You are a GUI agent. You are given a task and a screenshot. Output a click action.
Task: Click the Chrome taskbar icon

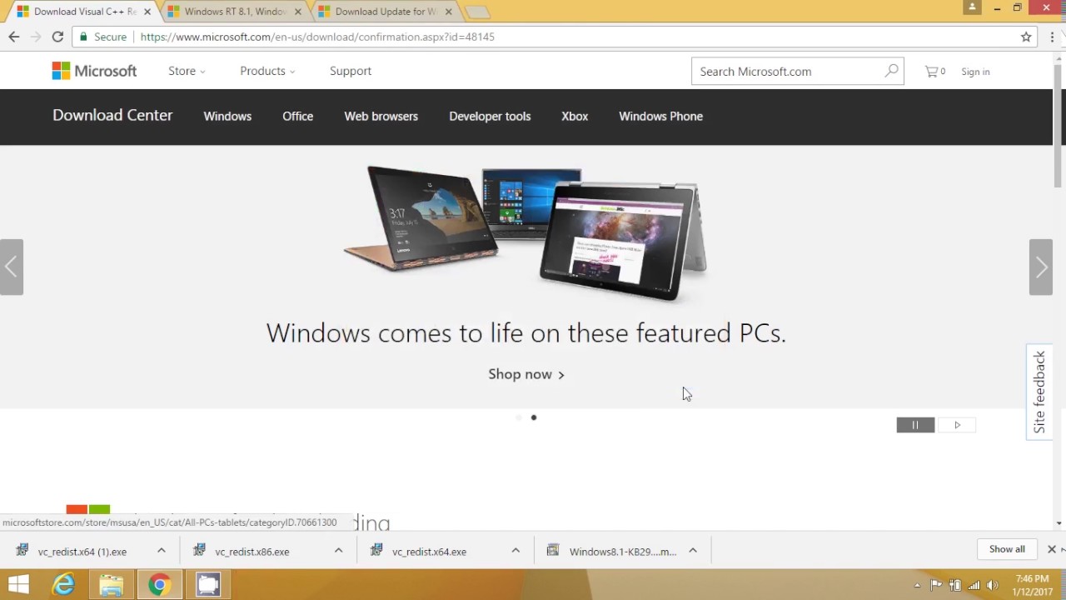point(159,585)
